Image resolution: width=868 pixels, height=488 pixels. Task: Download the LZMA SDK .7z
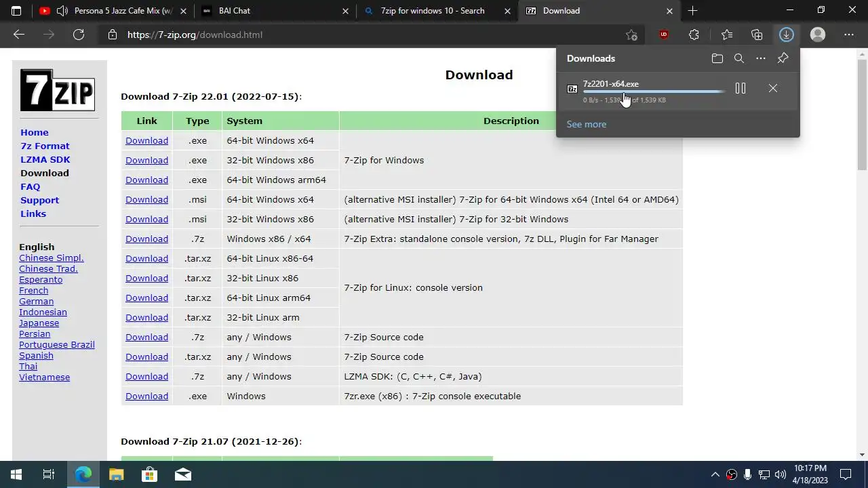click(146, 376)
